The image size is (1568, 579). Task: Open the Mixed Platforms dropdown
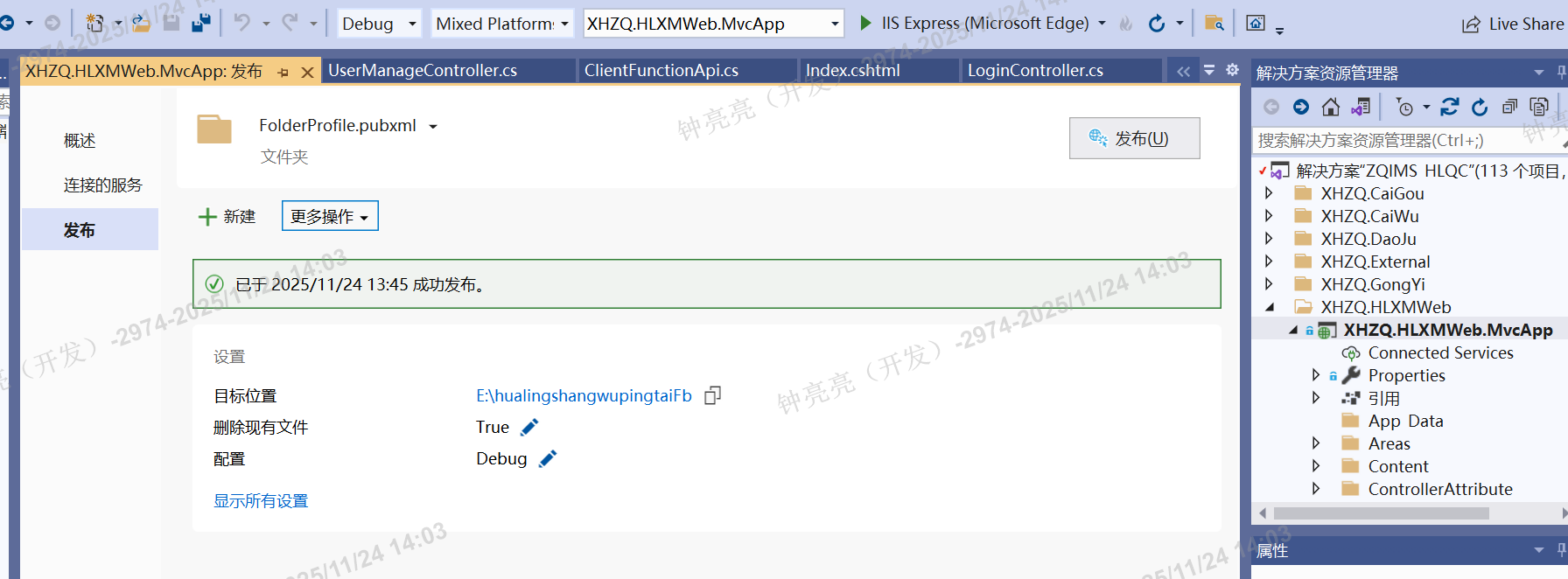pos(502,24)
